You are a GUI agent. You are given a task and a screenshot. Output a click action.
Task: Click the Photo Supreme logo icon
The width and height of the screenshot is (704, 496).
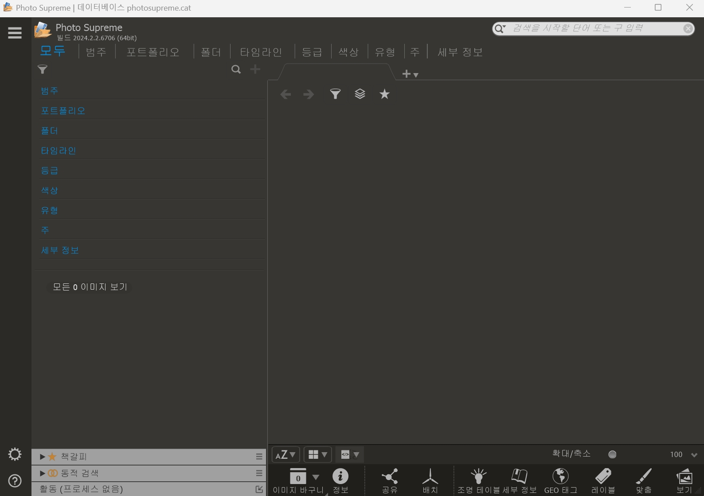click(x=43, y=30)
